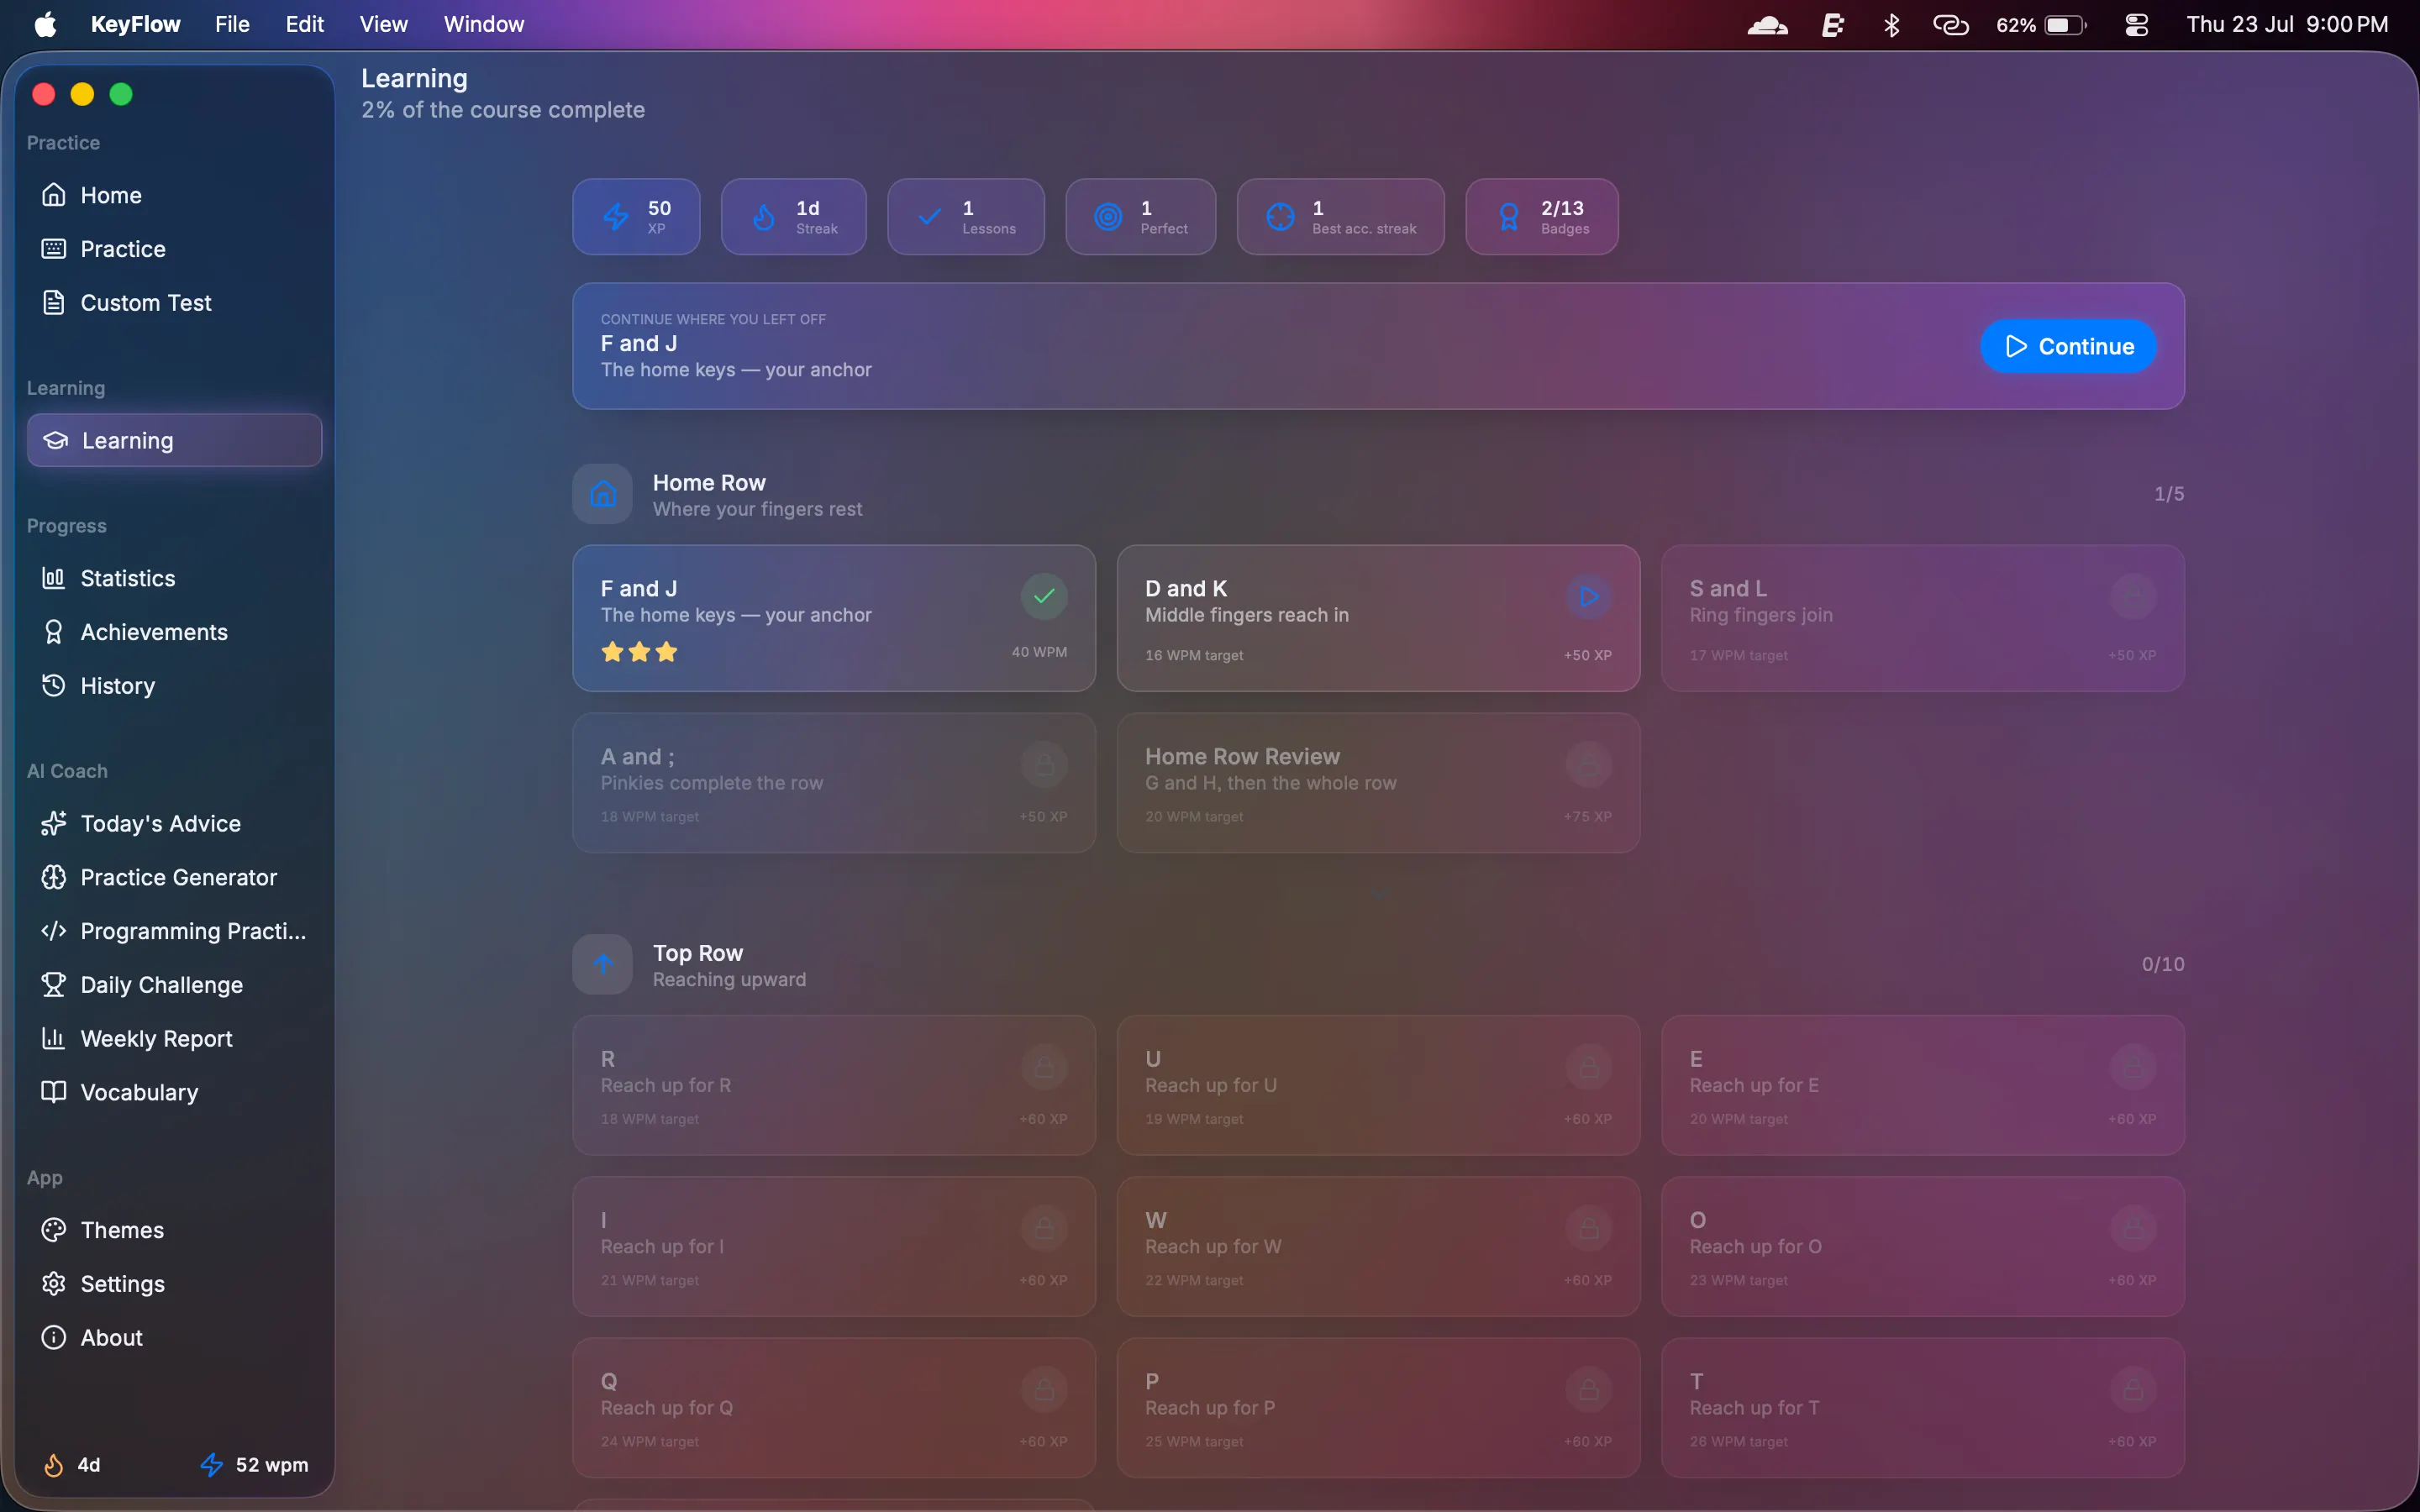Click the palette icon for Themes
Image resolution: width=2420 pixels, height=1512 pixels.
click(53, 1230)
